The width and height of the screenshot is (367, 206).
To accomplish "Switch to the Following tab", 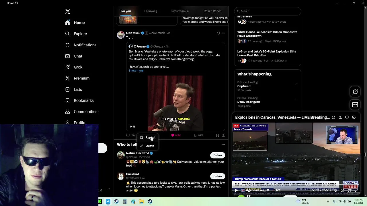I will click(151, 11).
